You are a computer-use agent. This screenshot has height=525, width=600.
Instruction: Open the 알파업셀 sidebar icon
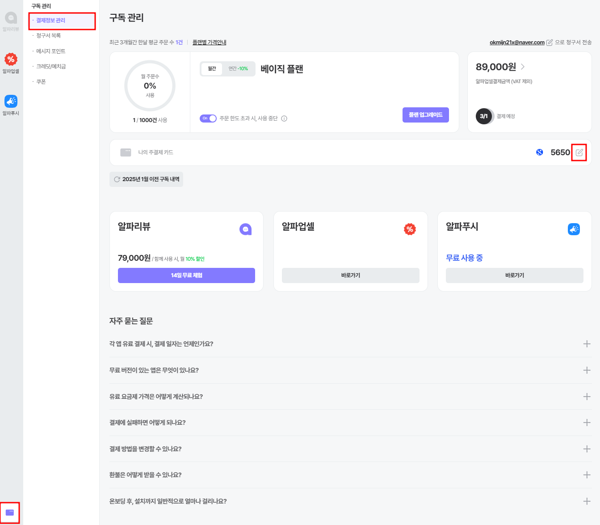(x=11, y=63)
